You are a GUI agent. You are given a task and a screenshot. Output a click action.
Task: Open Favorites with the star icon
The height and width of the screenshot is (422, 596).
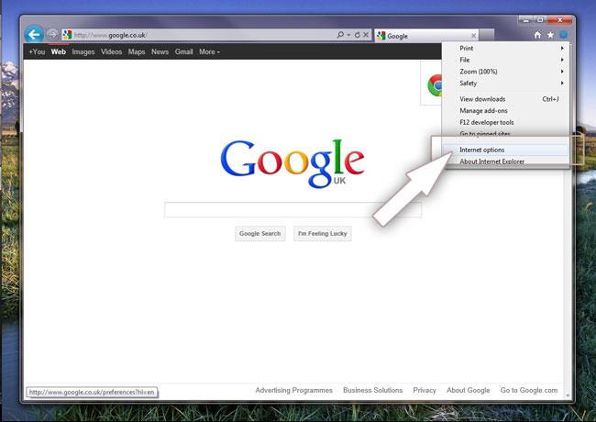click(x=550, y=35)
